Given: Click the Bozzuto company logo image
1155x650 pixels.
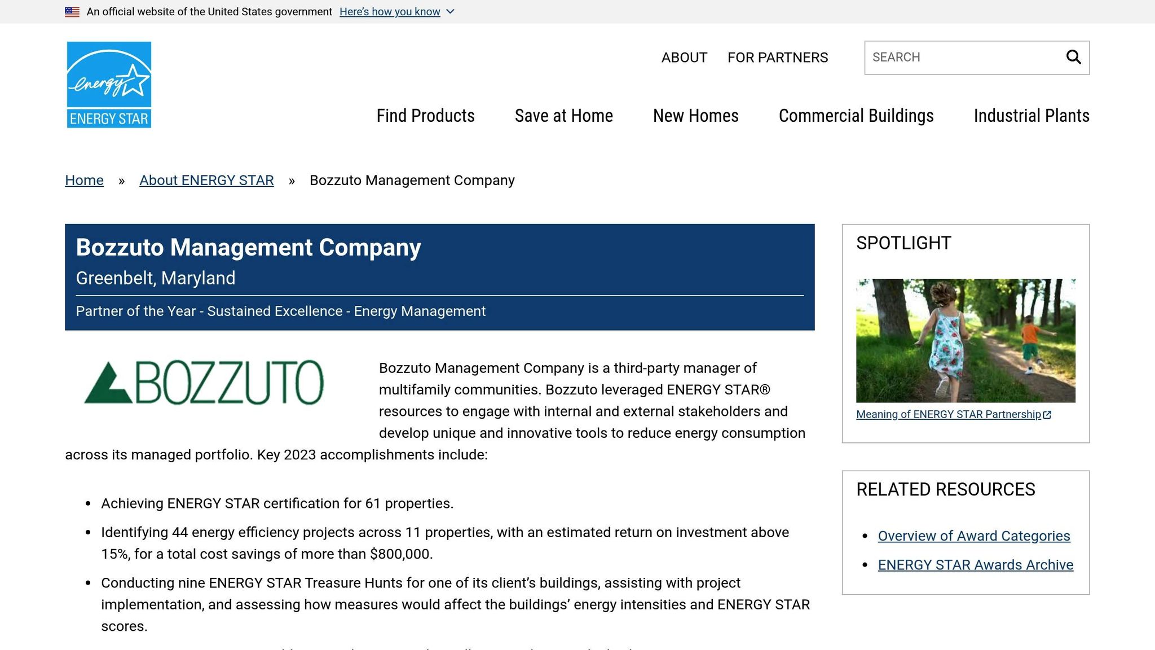Looking at the screenshot, I should (204, 382).
